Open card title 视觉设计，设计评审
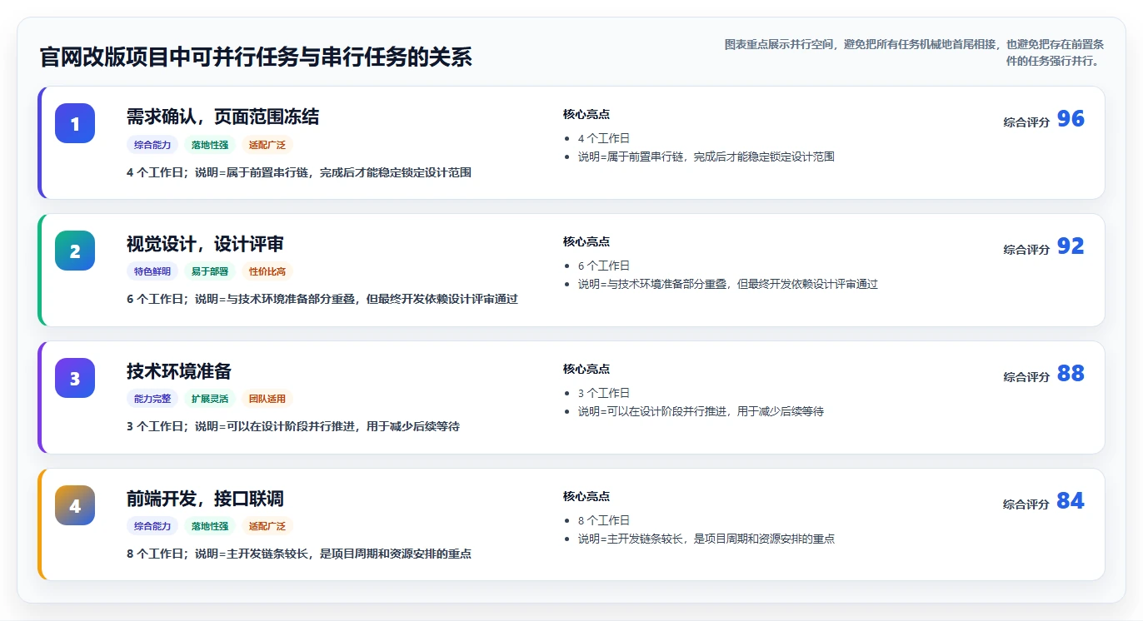Image resolution: width=1143 pixels, height=621 pixels. 205,243
